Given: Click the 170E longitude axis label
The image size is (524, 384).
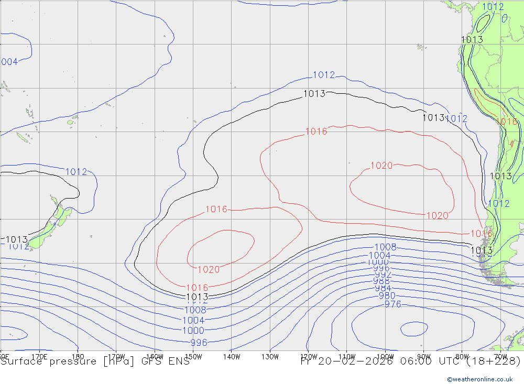Looking at the screenshot, I should (x=39, y=357).
